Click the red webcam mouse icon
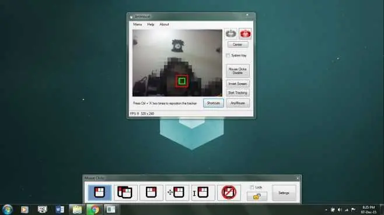Image resolution: width=384 pixels, height=215 pixels. (x=245, y=34)
